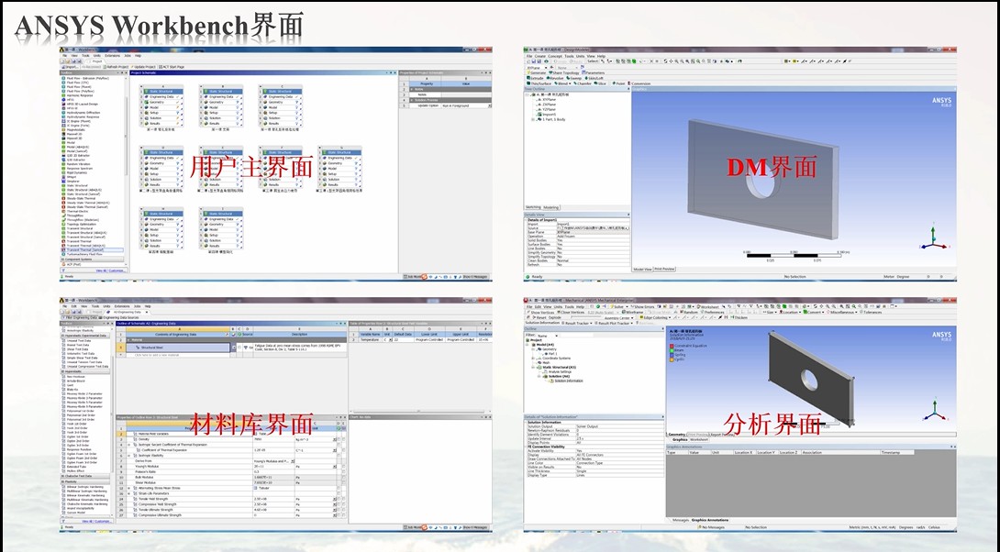
Task: Select the Extrude tool in DesignModeler
Action: pos(537,78)
